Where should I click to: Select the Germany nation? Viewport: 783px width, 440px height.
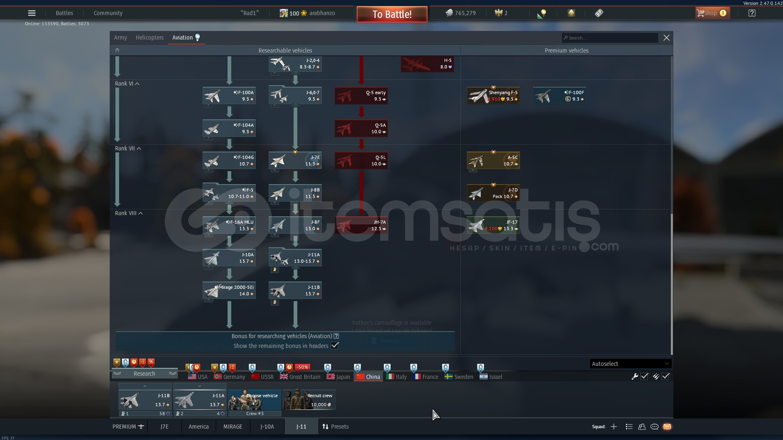(230, 377)
